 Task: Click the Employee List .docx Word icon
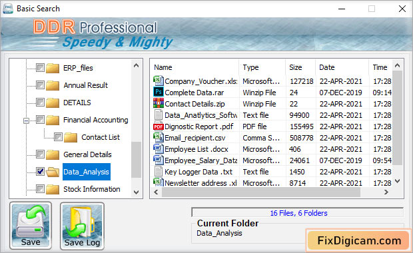click(x=159, y=148)
